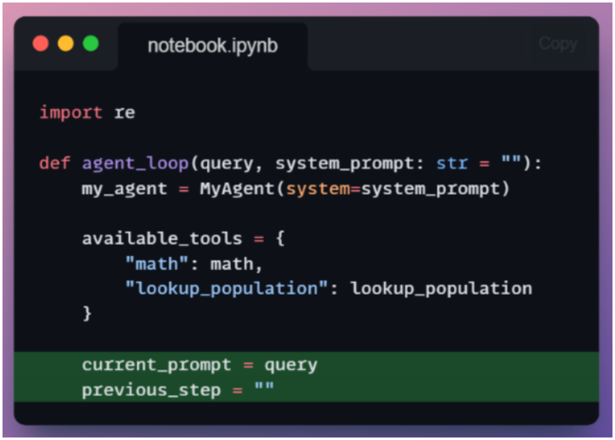
Task: Click the highlighted previous_step variable
Action: [x=151, y=390]
